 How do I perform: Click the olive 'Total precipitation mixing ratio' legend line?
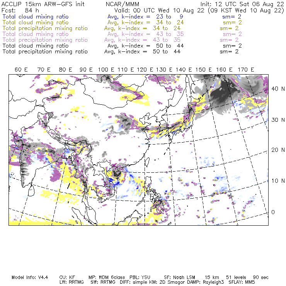click(45, 28)
